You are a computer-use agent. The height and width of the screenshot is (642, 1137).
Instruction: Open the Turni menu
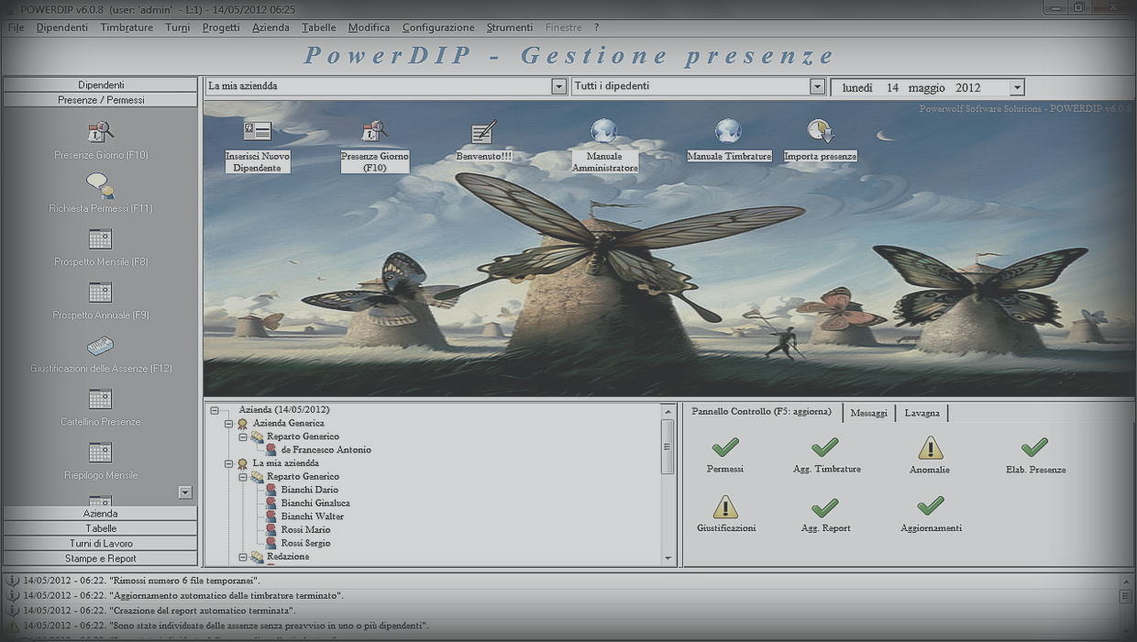178,28
